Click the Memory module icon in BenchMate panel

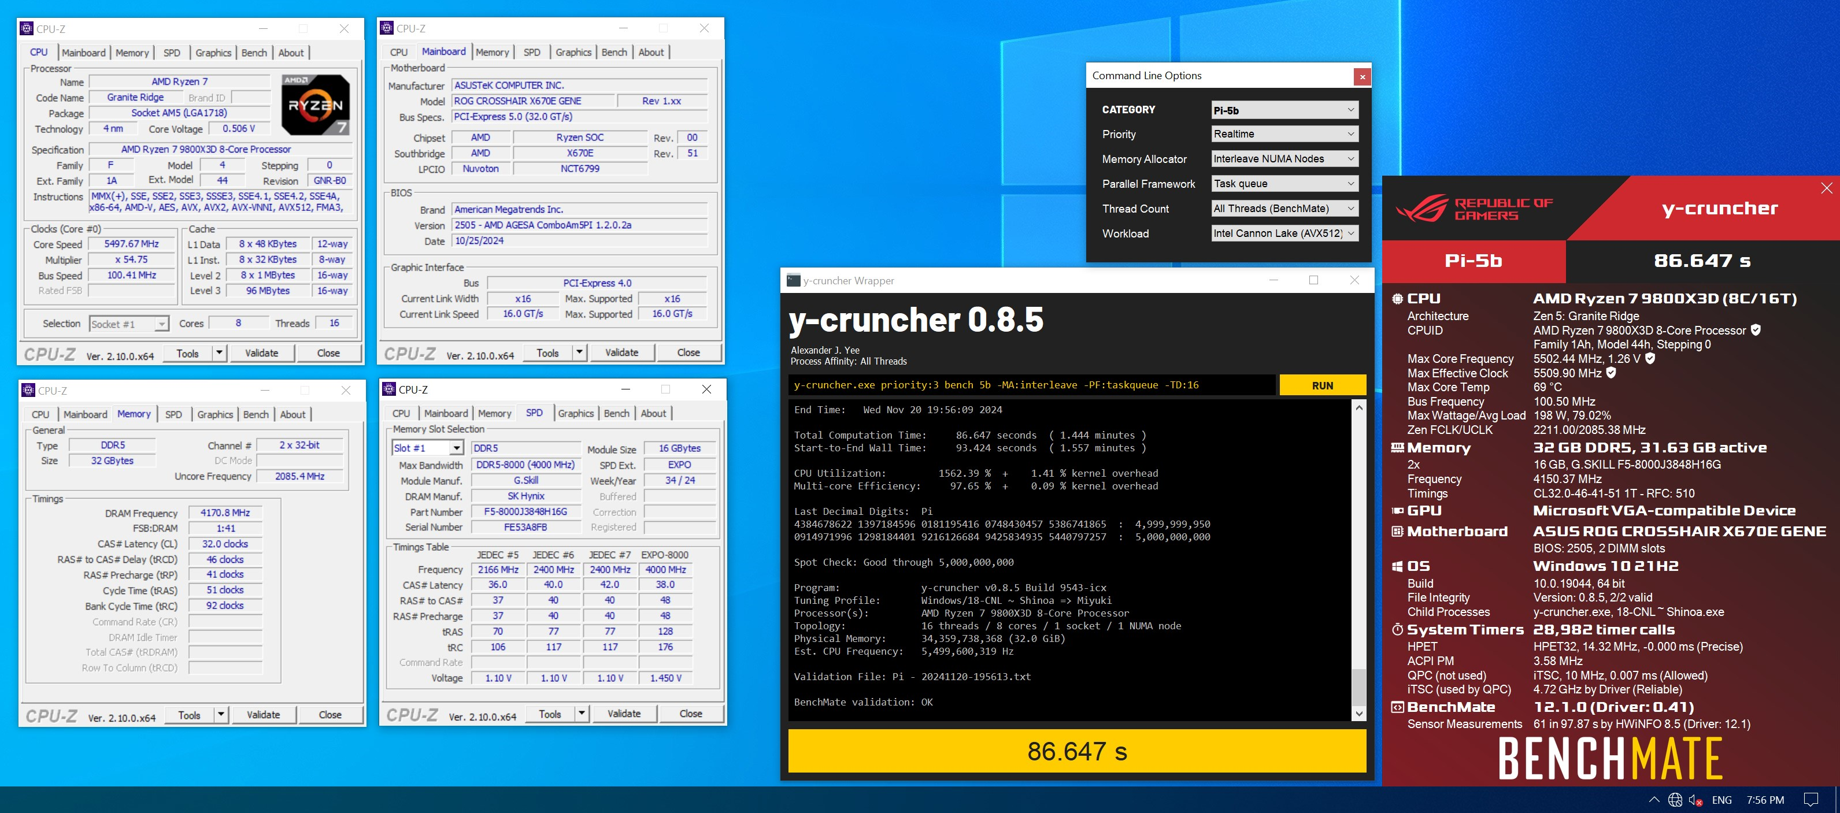coord(1397,448)
